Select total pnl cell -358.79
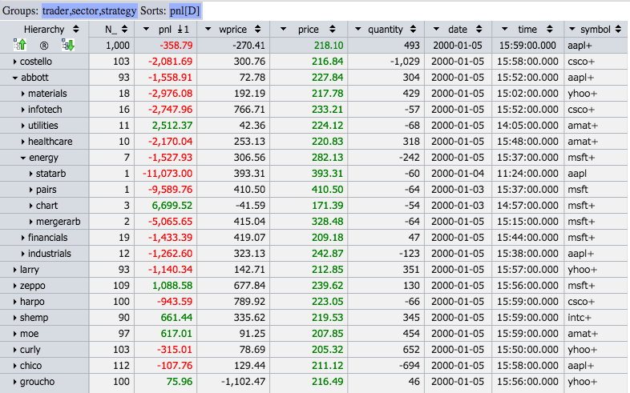The image size is (630, 393). pos(166,46)
